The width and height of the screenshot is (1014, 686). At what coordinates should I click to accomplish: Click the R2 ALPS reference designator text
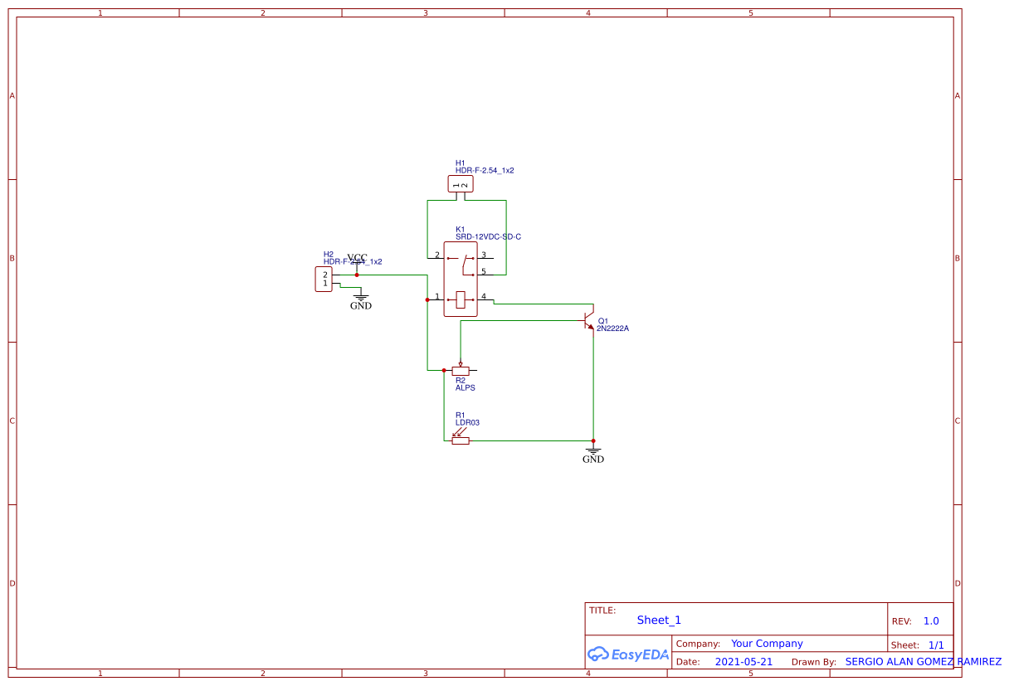tap(459, 379)
